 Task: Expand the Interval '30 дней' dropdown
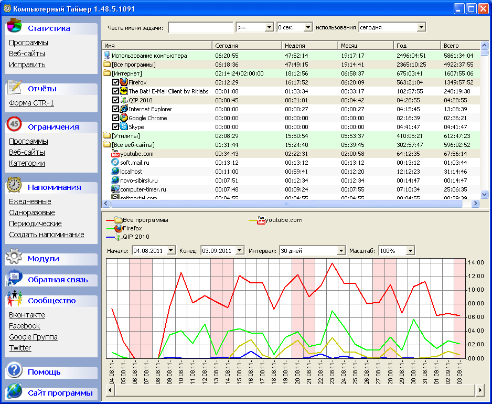coord(341,251)
